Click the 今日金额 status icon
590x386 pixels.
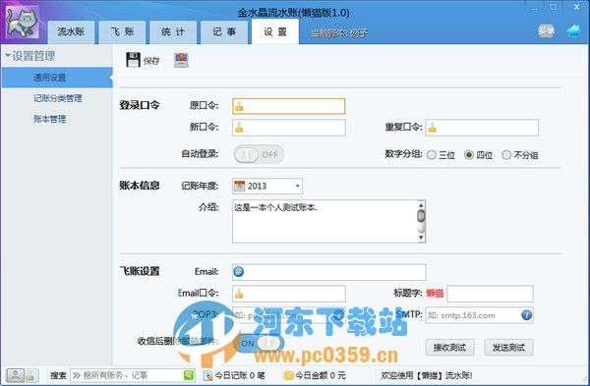pos(288,375)
